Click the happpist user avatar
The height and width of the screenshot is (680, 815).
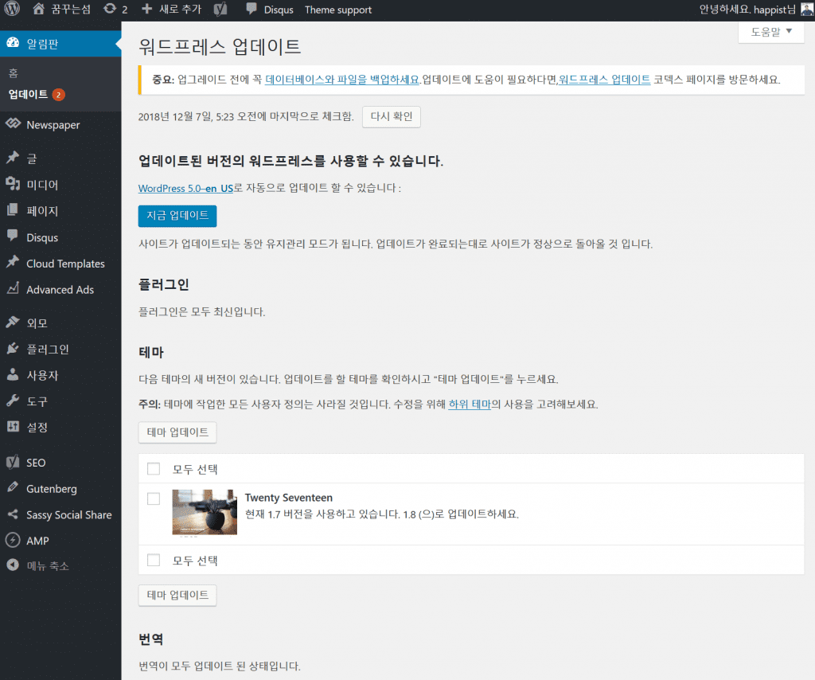pyautogui.click(x=806, y=10)
